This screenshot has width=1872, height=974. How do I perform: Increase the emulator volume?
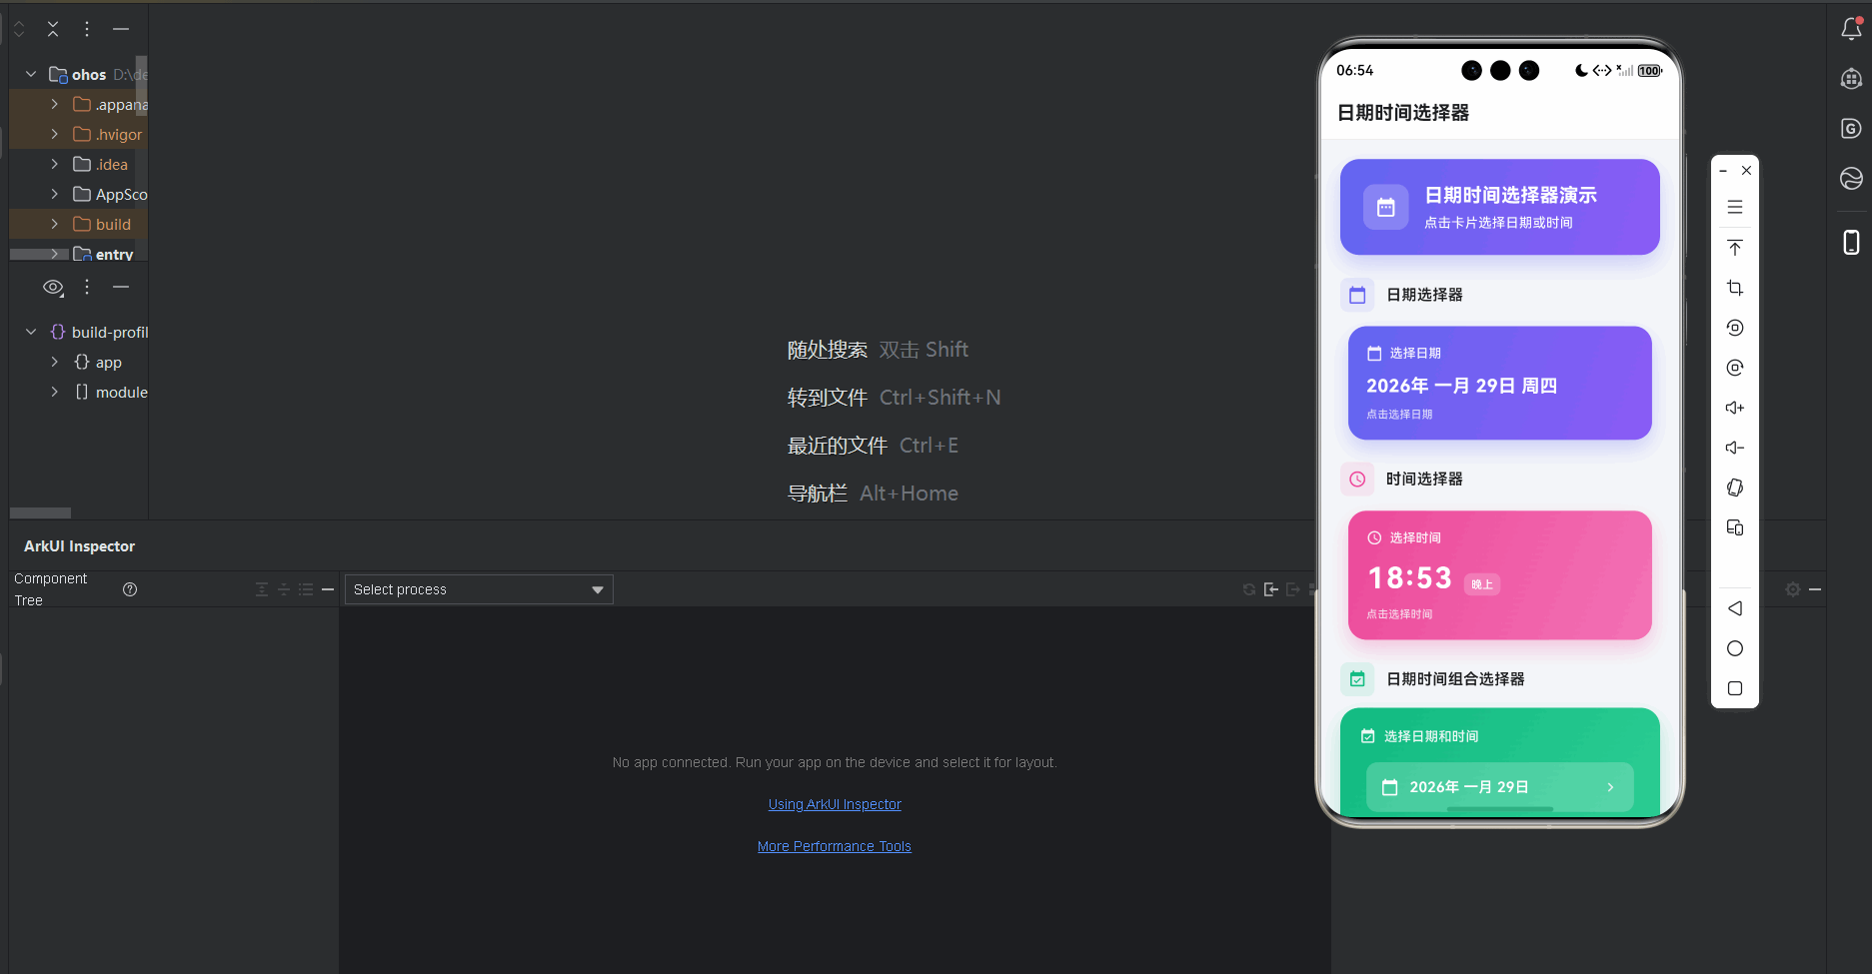click(x=1734, y=407)
